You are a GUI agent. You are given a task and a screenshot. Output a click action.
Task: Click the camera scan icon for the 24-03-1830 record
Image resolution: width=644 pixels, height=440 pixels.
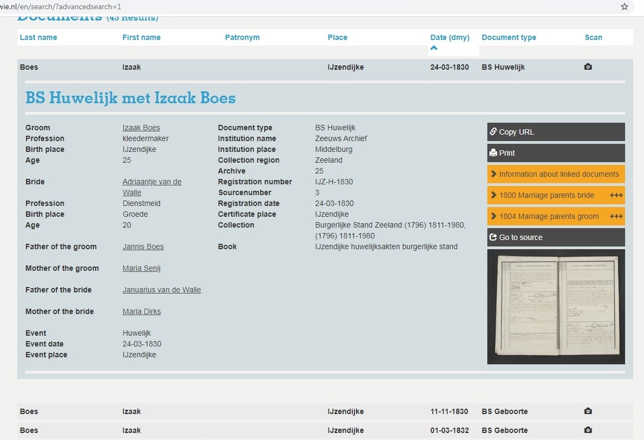click(x=588, y=67)
